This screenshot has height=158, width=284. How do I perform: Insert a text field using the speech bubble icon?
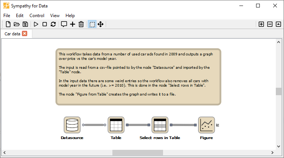coord(64,24)
